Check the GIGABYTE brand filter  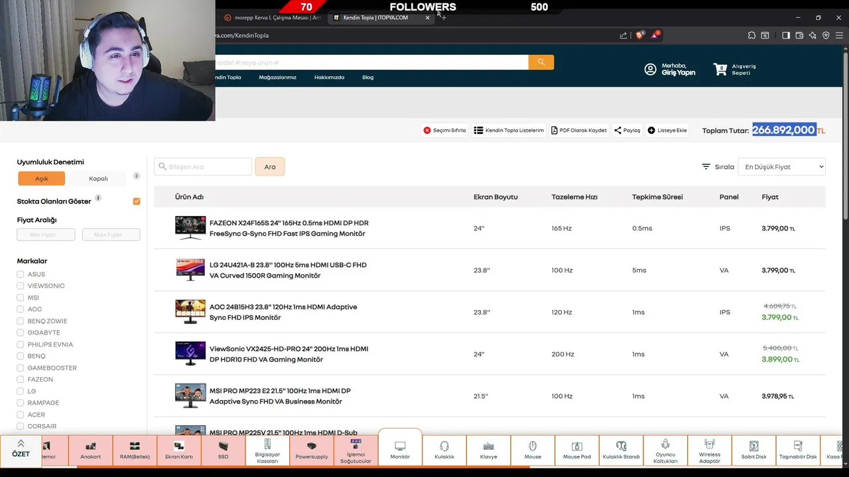(x=21, y=333)
